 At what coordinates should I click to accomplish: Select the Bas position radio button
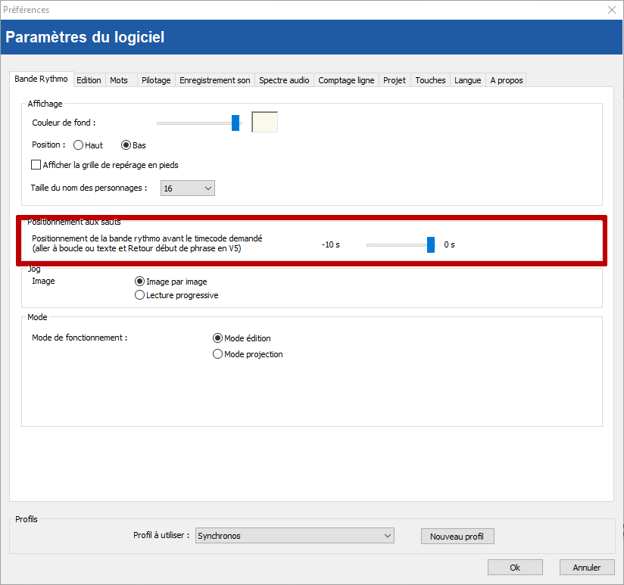pos(126,145)
